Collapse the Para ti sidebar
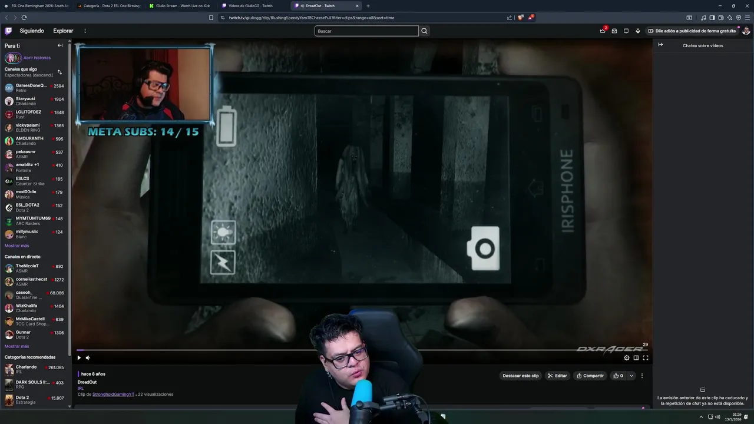 click(59, 45)
